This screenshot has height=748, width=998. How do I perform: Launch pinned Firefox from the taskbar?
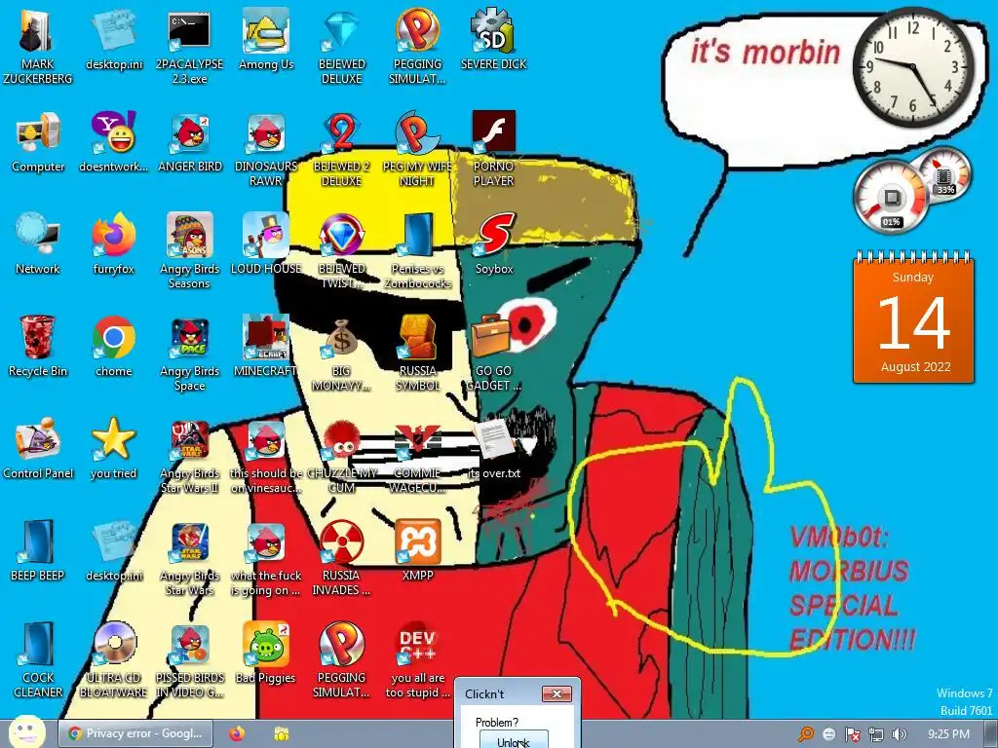click(x=237, y=734)
